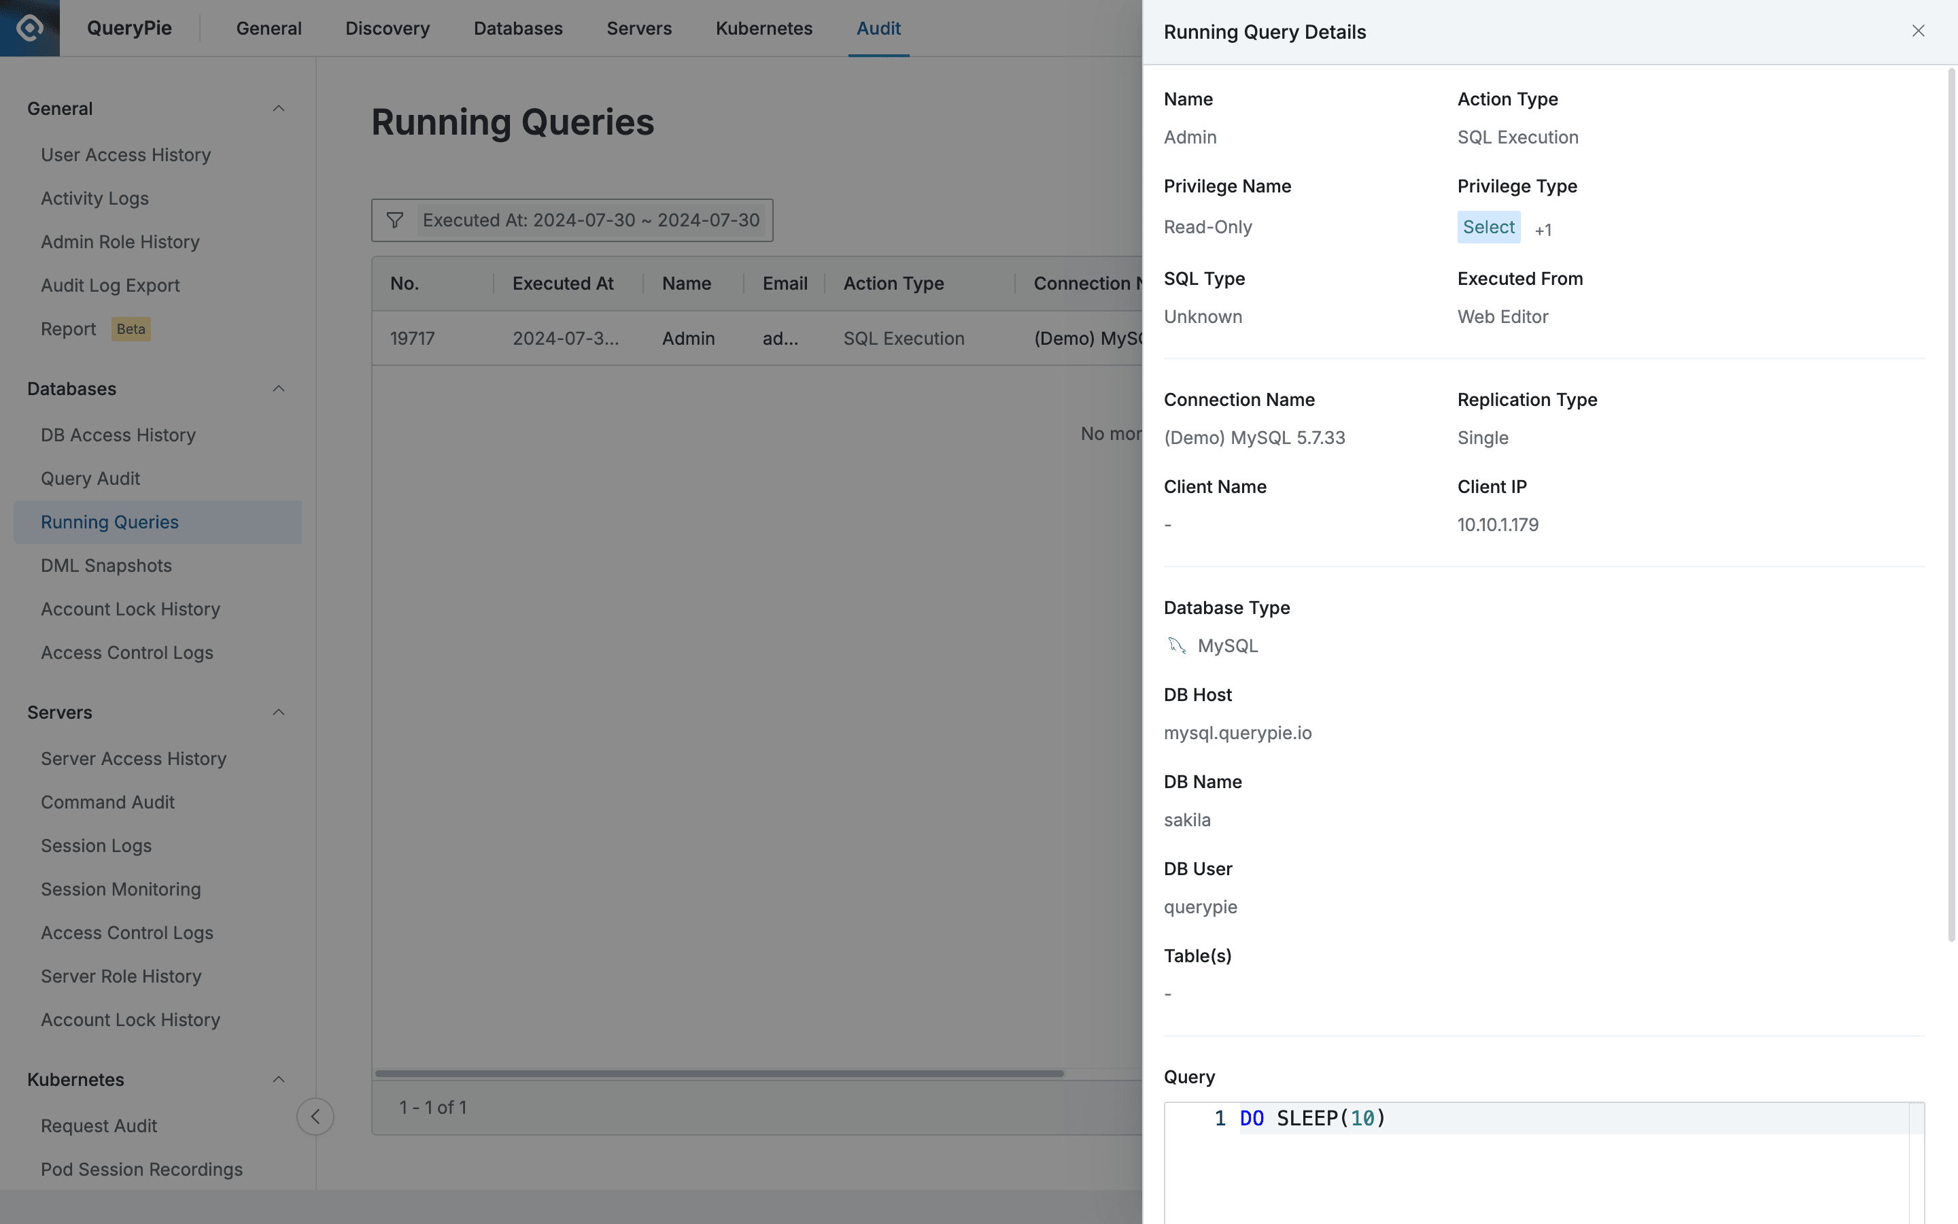Open Query Audit in the sidebar

point(90,477)
